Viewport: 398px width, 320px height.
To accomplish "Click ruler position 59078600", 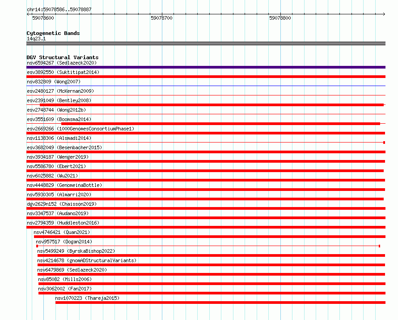I will [x=43, y=18].
